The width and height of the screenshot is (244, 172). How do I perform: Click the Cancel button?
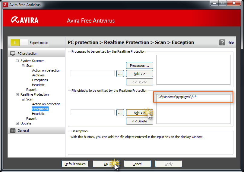[138, 164]
